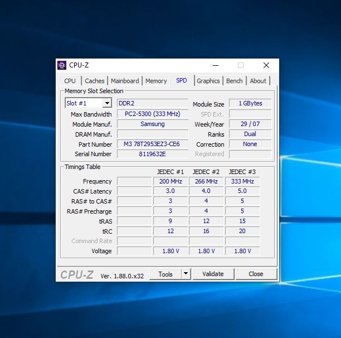The height and width of the screenshot is (338, 341).
Task: Click the serial number 8119632E
Action: click(x=153, y=154)
